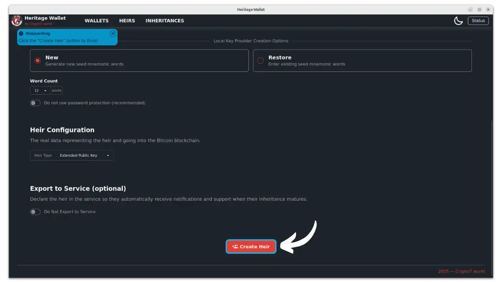
Task: Enable the password protection toggle
Action: coord(35,103)
